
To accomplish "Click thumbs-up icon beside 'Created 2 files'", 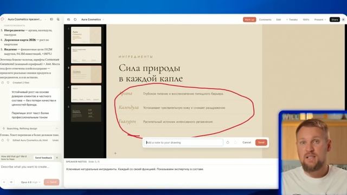I will tap(3, 82).
